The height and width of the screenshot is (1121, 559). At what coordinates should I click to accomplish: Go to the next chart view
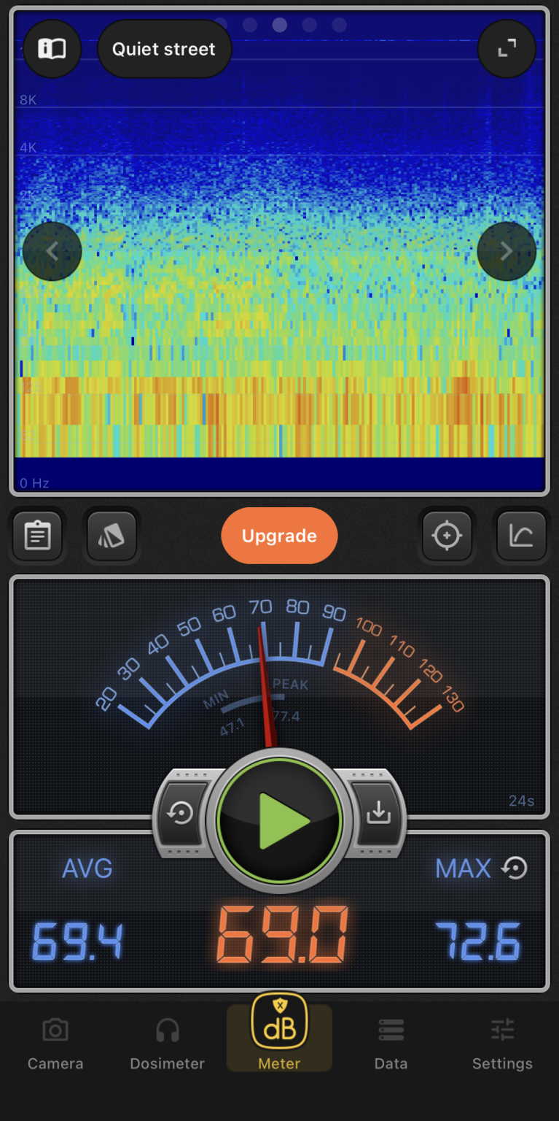(x=507, y=251)
